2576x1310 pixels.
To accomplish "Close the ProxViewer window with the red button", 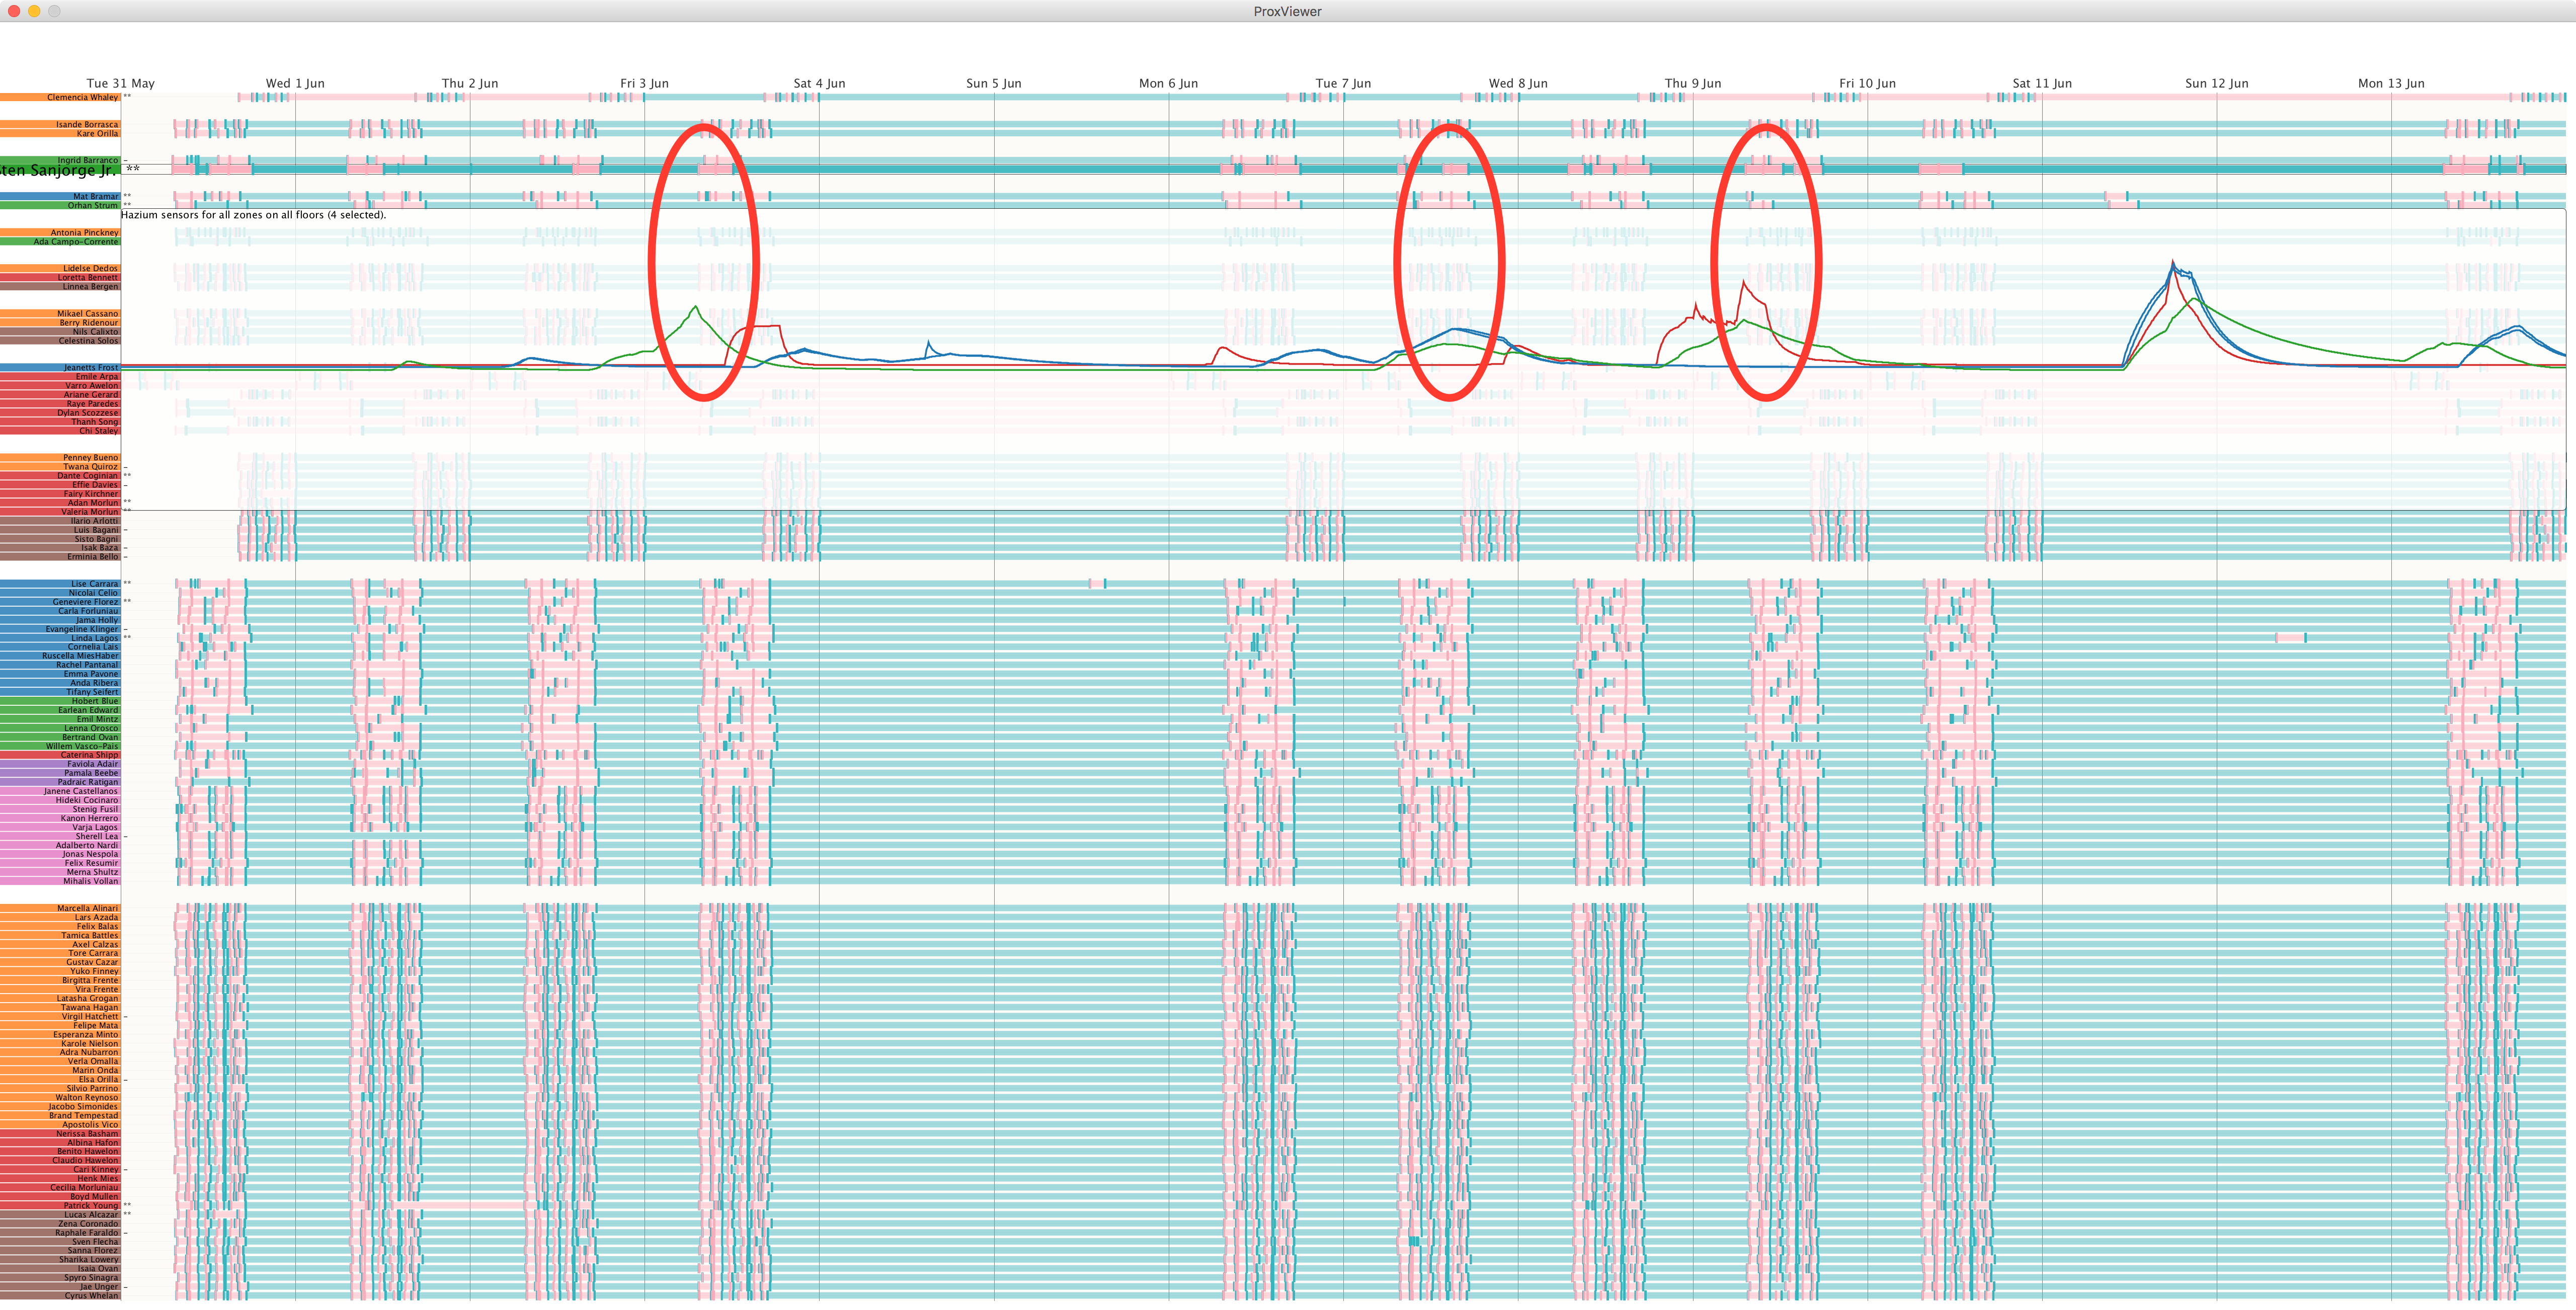I will click(14, 11).
